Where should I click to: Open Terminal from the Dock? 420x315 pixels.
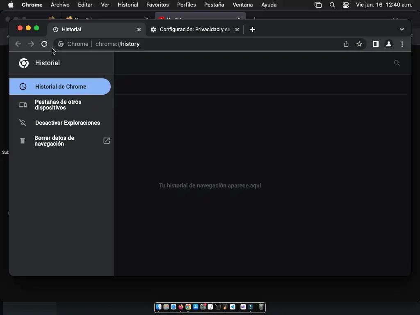tap(218, 307)
